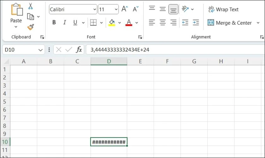Click the Copy icon
The image size is (265, 158).
pyautogui.click(x=31, y=17)
